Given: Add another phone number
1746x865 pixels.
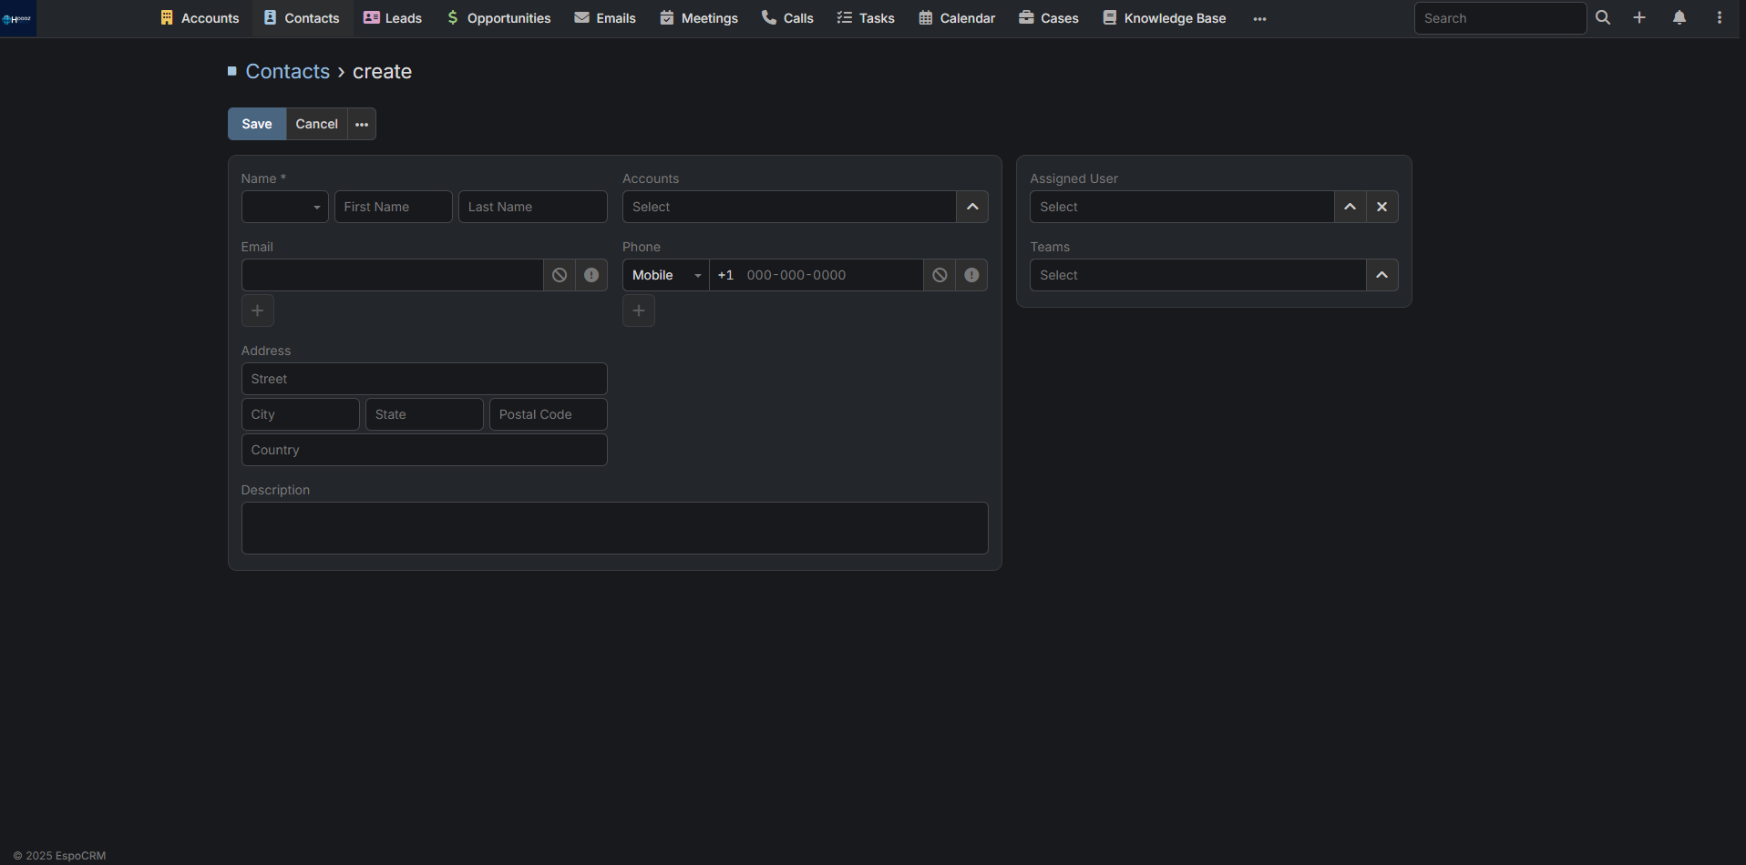Looking at the screenshot, I should [639, 310].
